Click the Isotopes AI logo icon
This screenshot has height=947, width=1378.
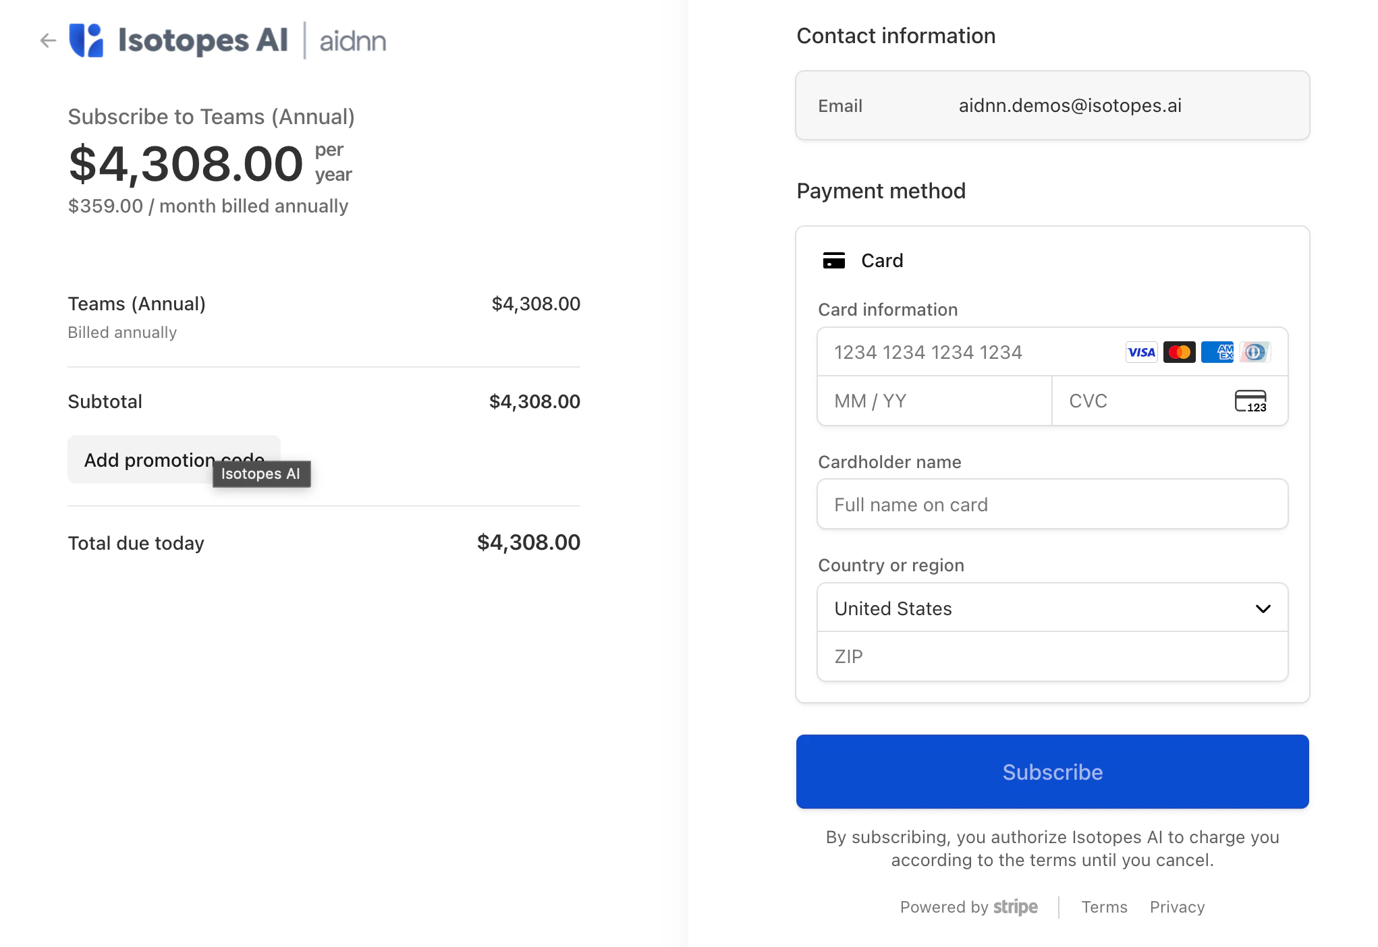pos(86,40)
